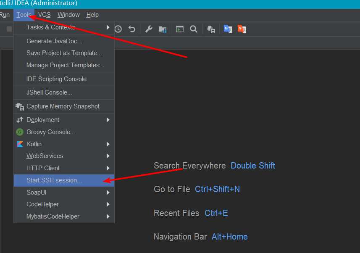Viewport: 360px width, 253px height.
Task: Open the Kotlin submenu
Action: click(64, 144)
